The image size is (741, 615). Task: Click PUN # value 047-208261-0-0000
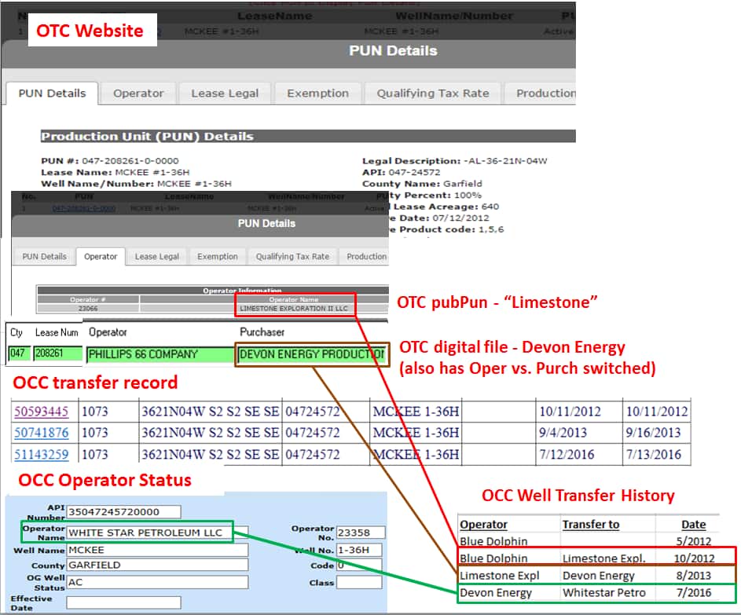click(x=130, y=160)
